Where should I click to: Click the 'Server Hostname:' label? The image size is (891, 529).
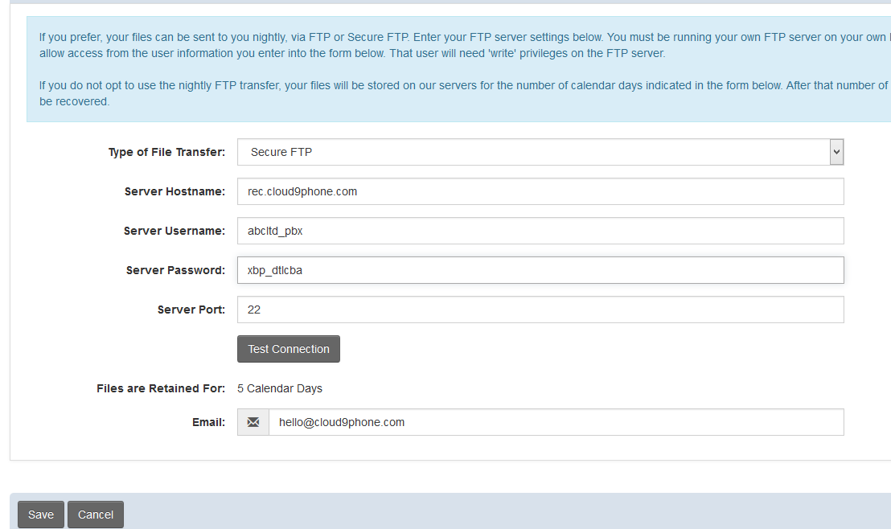[x=175, y=191]
